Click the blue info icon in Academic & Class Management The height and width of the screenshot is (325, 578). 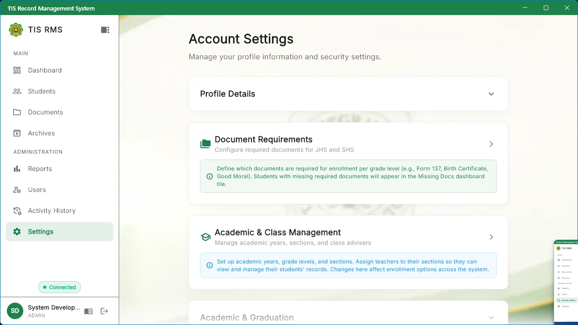pos(210,265)
